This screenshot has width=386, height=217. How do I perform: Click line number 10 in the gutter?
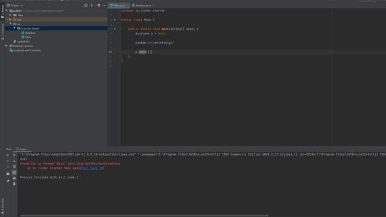110,52
